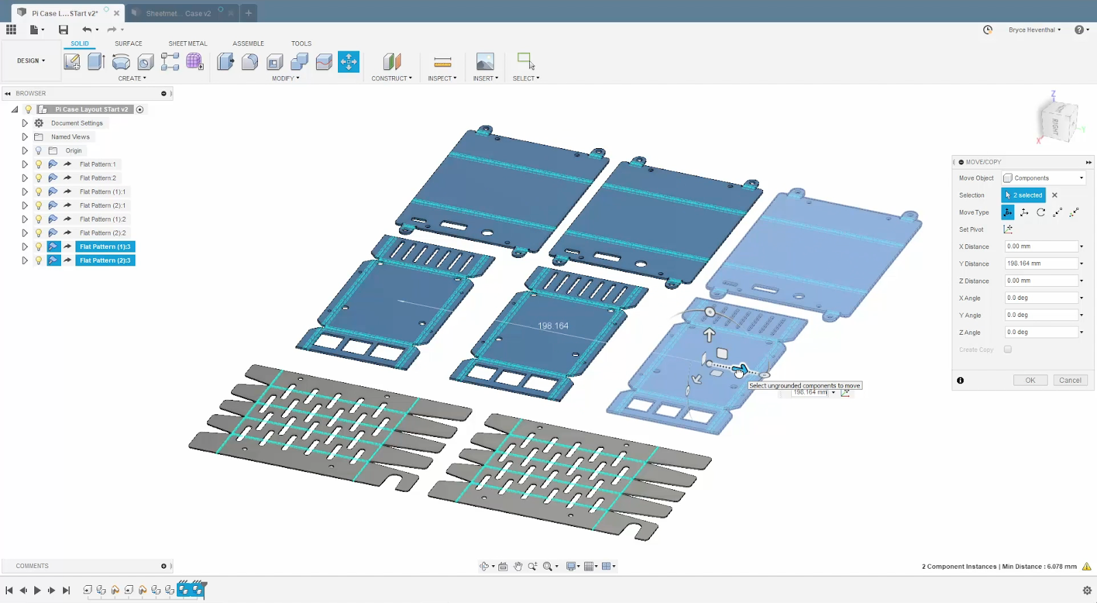Open the DESIGN workspace dropdown
The height and width of the screenshot is (603, 1097).
pyautogui.click(x=31, y=61)
